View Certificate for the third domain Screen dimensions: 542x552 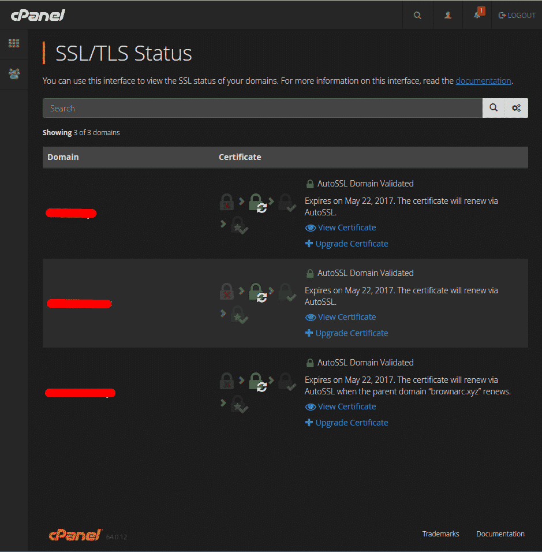(346, 406)
